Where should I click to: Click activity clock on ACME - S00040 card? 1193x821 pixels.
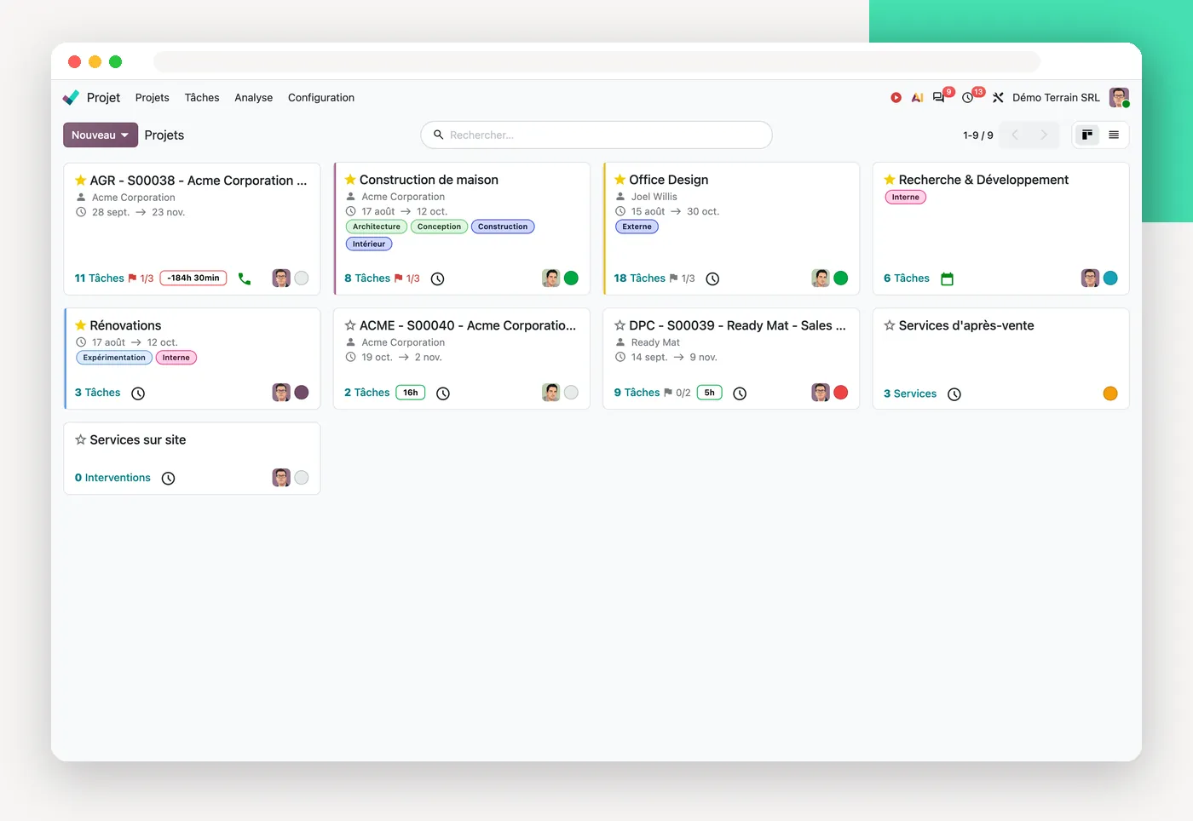pyautogui.click(x=443, y=393)
